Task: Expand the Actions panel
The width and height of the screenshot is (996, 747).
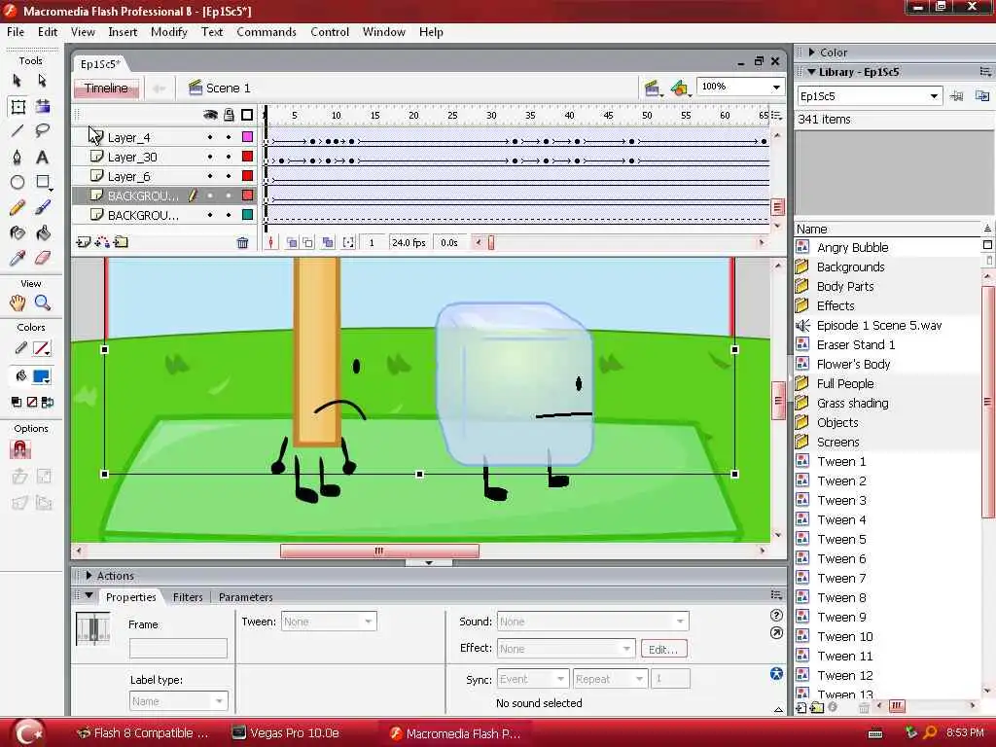Action: pos(89,576)
